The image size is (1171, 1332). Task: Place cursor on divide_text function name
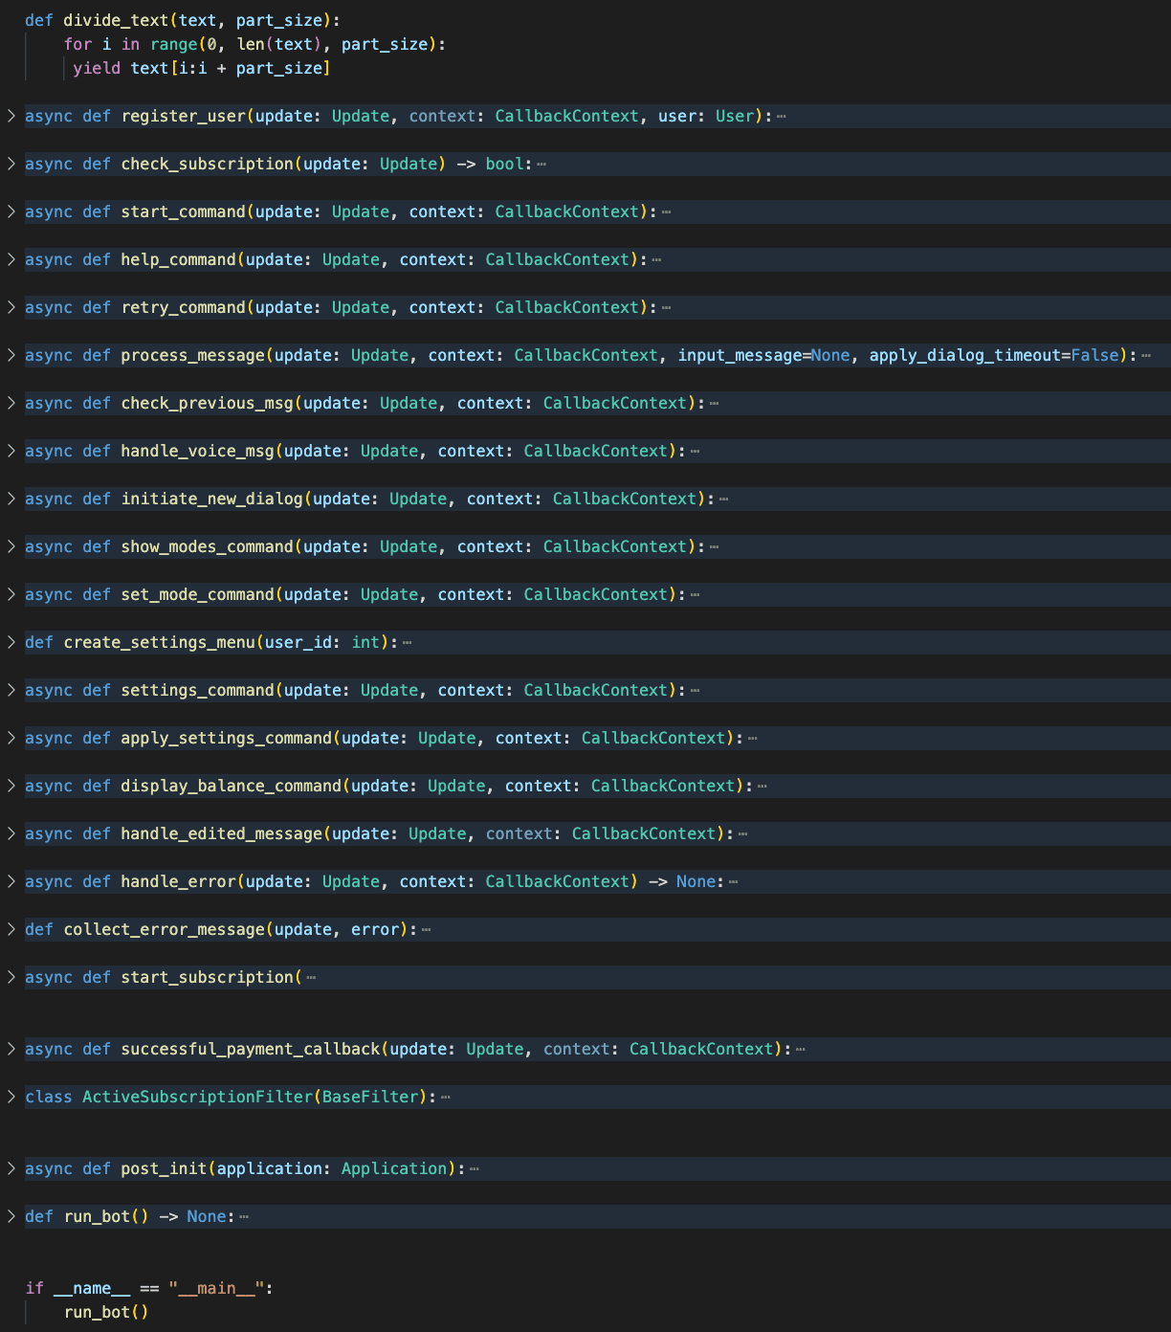point(101,20)
